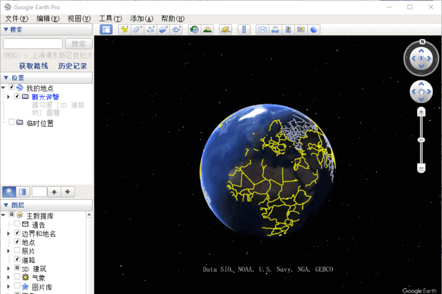Move right using the hand joystick arrow
Screen dimensions: 442x294
coord(429,91)
